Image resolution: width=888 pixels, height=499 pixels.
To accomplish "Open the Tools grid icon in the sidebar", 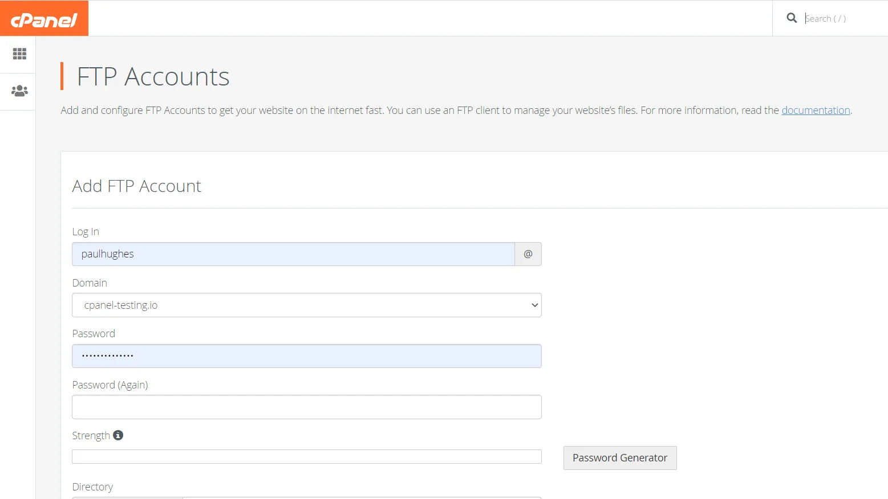I will (x=19, y=54).
